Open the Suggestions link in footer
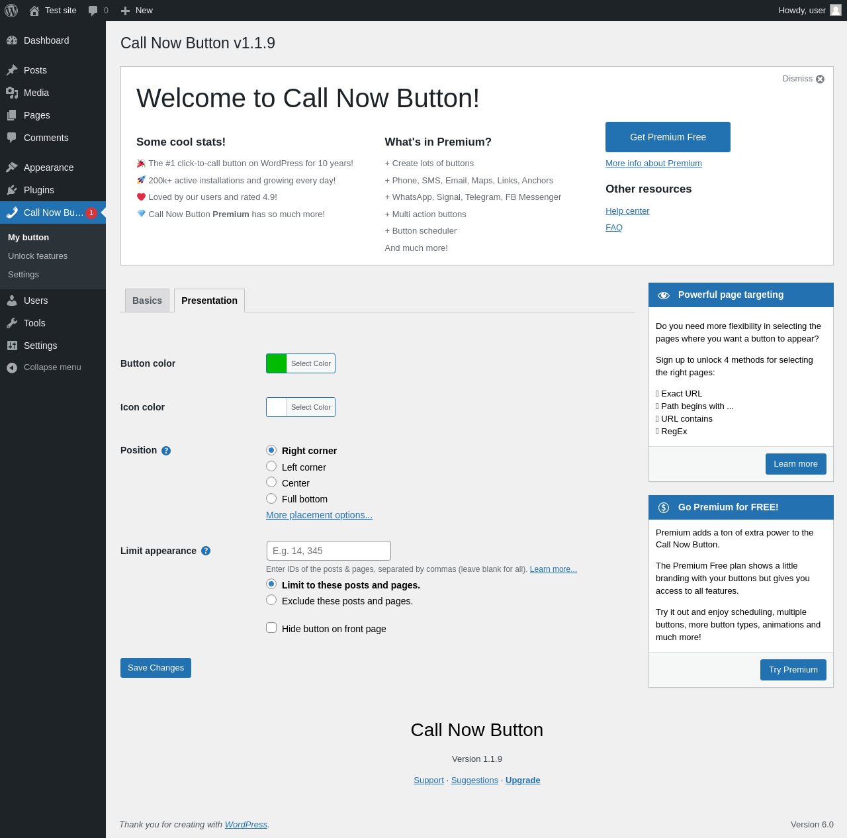 (x=474, y=780)
